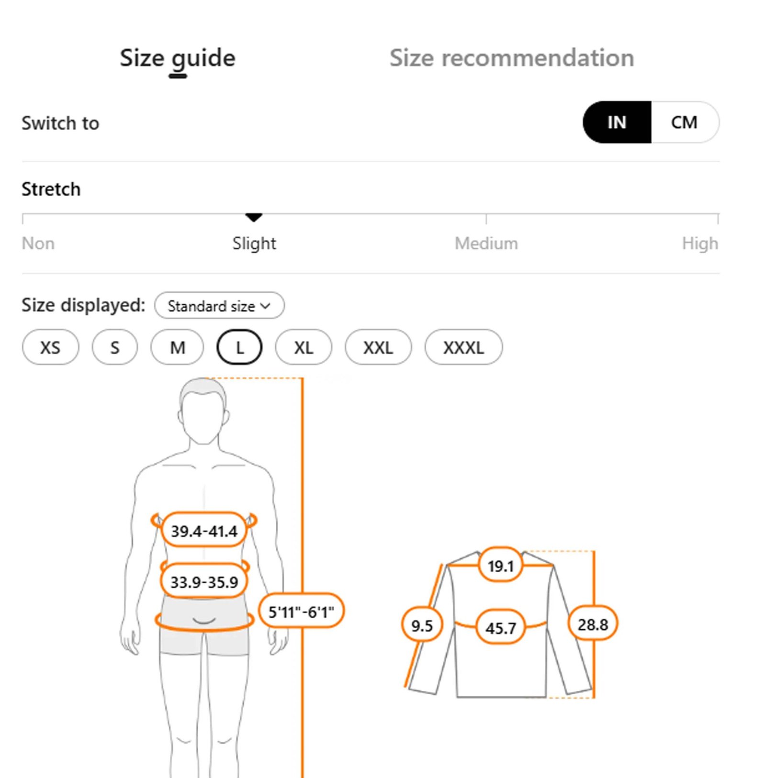Choose size XXL
Viewport: 766px width, 778px height.
(378, 347)
